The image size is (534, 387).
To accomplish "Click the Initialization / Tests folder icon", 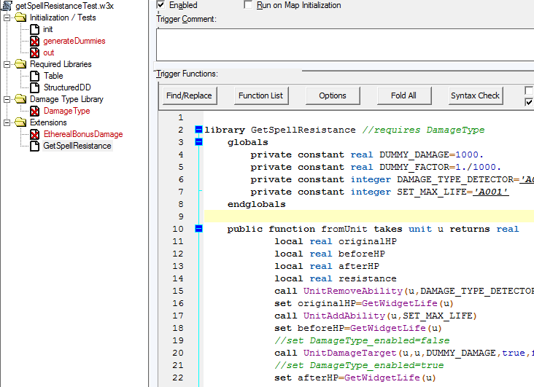I will click(x=20, y=17).
